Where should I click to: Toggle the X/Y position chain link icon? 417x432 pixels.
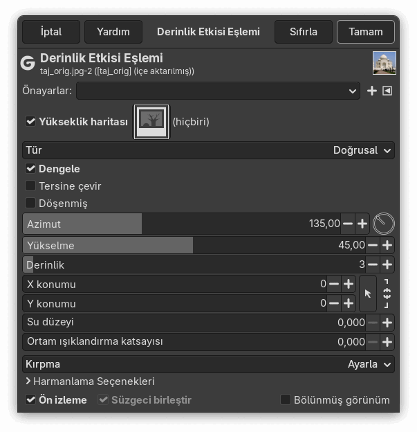tap(387, 294)
